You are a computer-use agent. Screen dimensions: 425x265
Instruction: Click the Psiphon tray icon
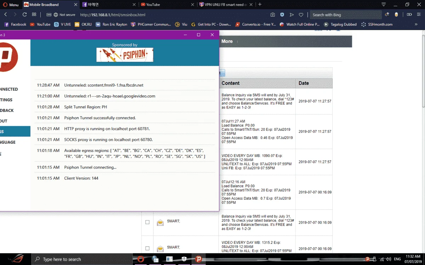(x=367, y=259)
